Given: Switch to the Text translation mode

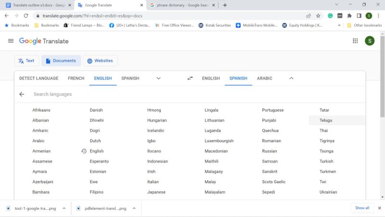Looking at the screenshot, I should 27,61.
